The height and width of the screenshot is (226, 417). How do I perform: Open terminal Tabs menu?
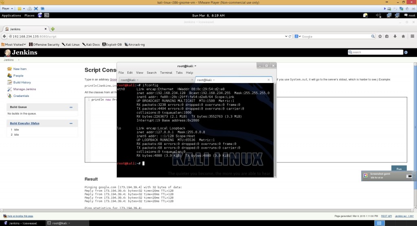point(179,72)
